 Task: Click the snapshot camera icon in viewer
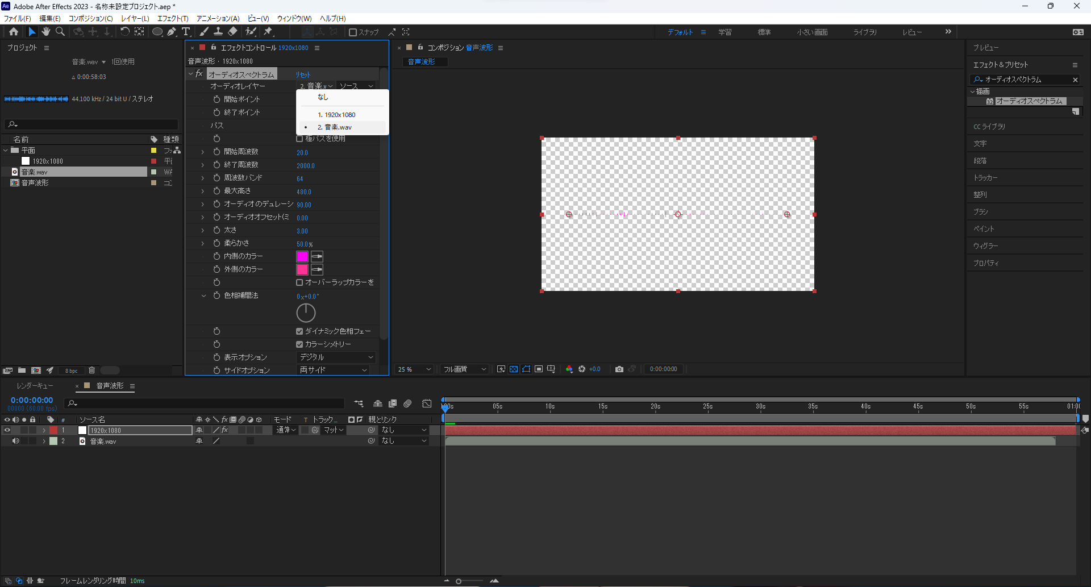tap(619, 369)
